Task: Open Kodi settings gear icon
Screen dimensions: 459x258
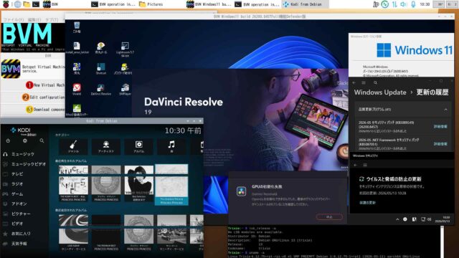Action: (x=25, y=140)
